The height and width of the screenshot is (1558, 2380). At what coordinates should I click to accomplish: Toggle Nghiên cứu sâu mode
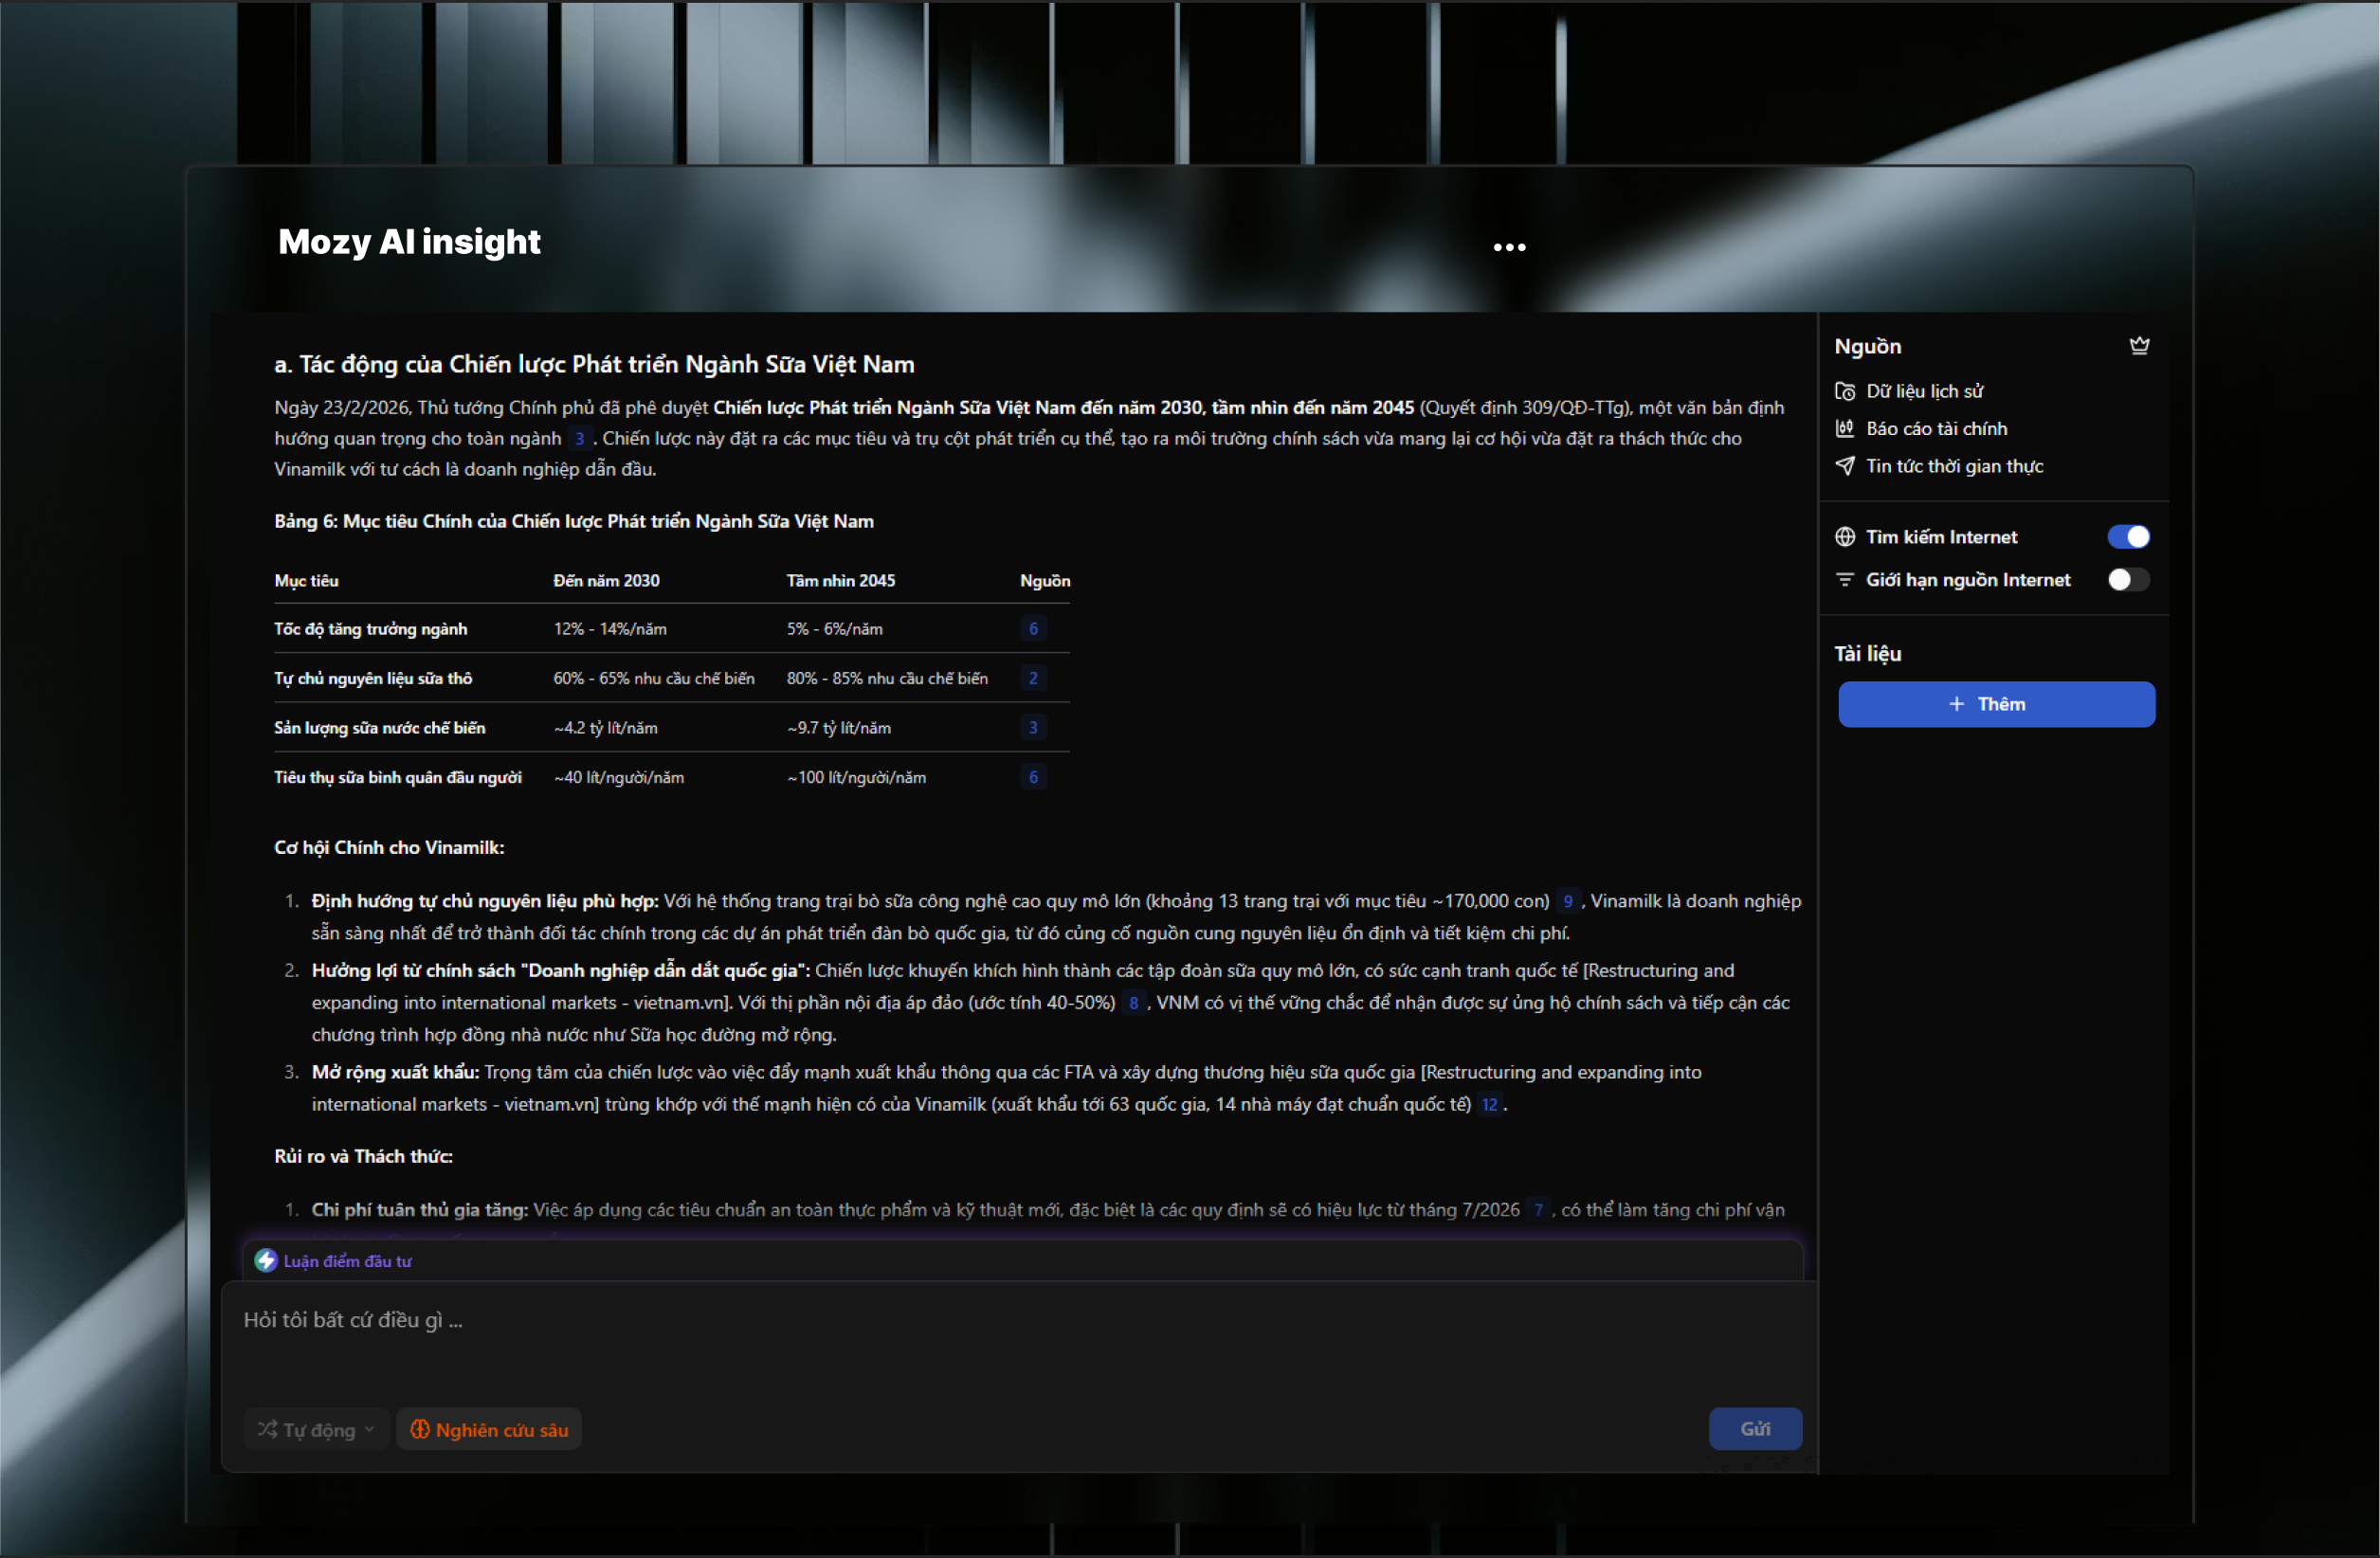coord(489,1430)
